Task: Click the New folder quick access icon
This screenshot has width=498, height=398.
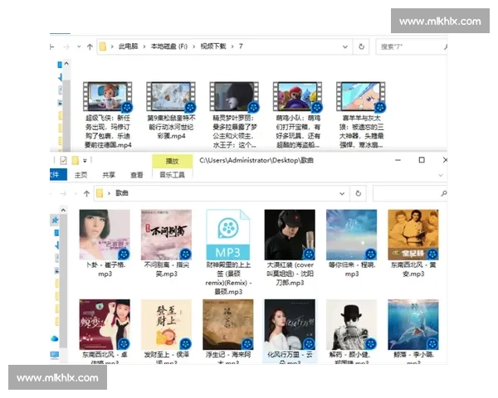Action: pyautogui.click(x=75, y=160)
